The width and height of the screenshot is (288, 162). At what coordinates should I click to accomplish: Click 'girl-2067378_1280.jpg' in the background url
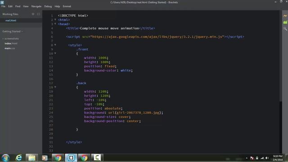[138, 112]
